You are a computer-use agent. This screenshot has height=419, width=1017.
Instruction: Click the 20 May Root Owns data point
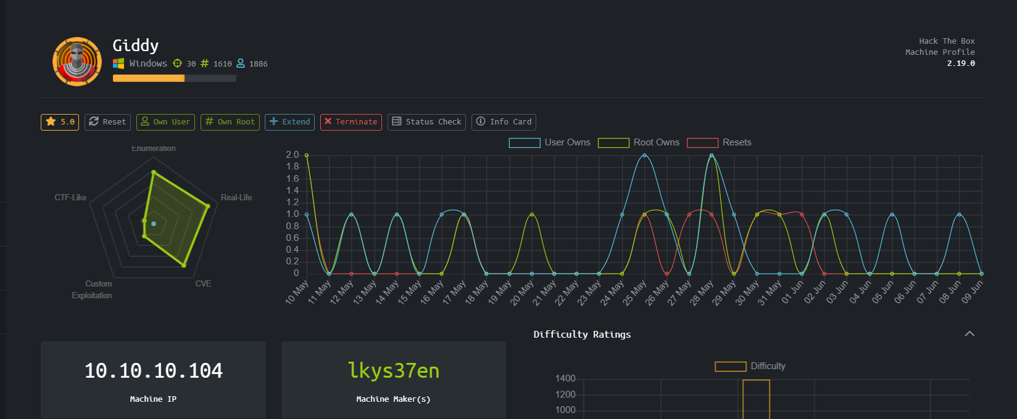point(532,214)
